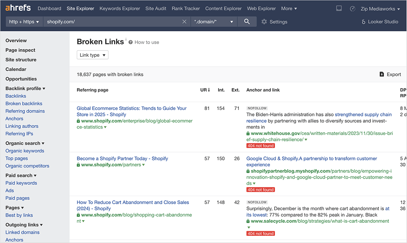Click the 404 not found badge under salecycle.com
The image size is (407, 243).
pos(261,233)
